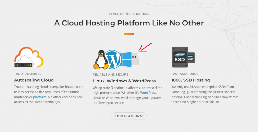Image resolution: width=258 pixels, height=132 pixels.
Task: Click the Linux penguin icon
Action: click(x=101, y=60)
